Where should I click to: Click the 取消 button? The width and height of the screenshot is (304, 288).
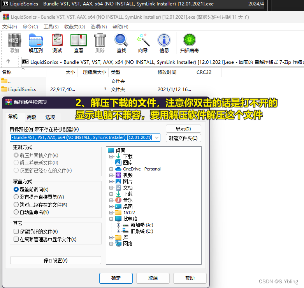153,278
